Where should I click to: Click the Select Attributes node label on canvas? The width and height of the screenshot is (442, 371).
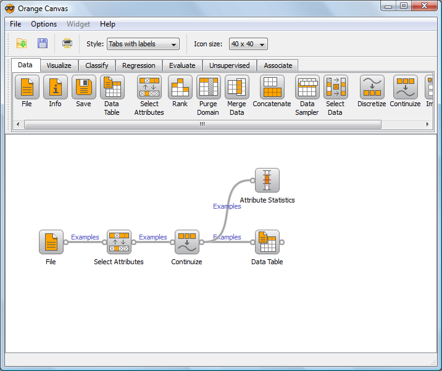coord(119,262)
